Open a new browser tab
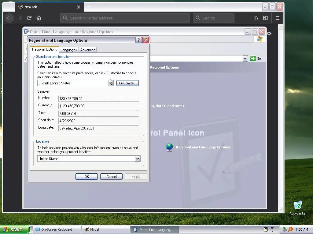The height and width of the screenshot is (234, 313). (x=89, y=7)
